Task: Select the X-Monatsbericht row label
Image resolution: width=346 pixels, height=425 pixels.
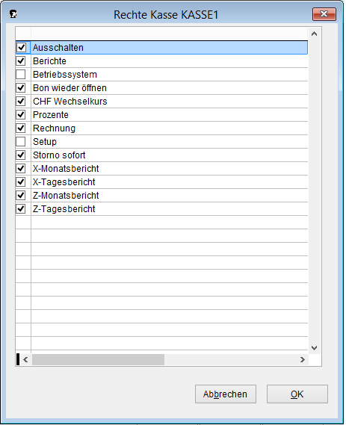Action: [66, 169]
